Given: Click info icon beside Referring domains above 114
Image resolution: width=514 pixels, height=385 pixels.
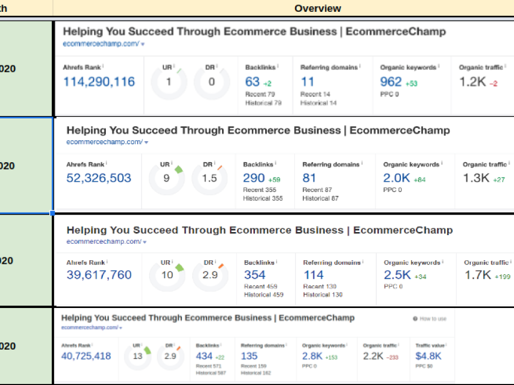Looking at the screenshot, I should tap(363, 262).
